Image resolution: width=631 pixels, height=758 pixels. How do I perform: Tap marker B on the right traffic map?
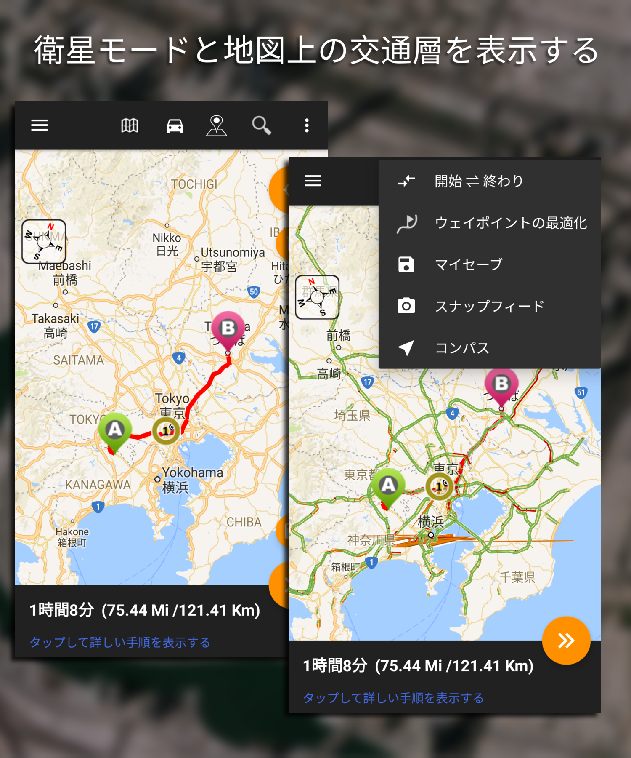point(501,387)
